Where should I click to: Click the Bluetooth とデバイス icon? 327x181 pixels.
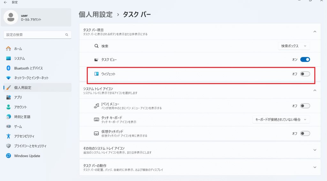(9, 68)
